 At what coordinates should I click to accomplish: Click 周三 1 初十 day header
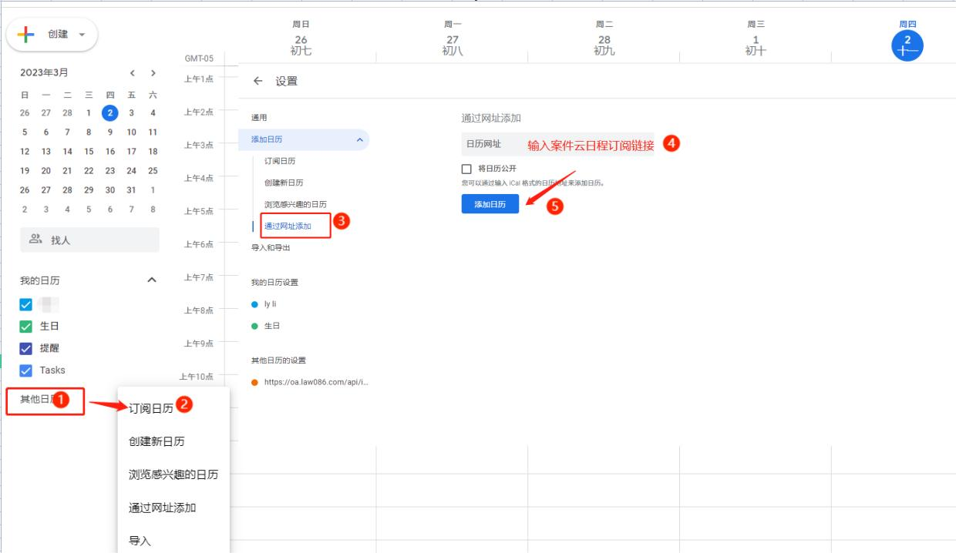point(756,39)
